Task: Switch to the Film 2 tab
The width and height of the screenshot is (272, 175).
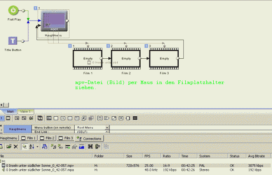Action: pyautogui.click(x=47, y=138)
